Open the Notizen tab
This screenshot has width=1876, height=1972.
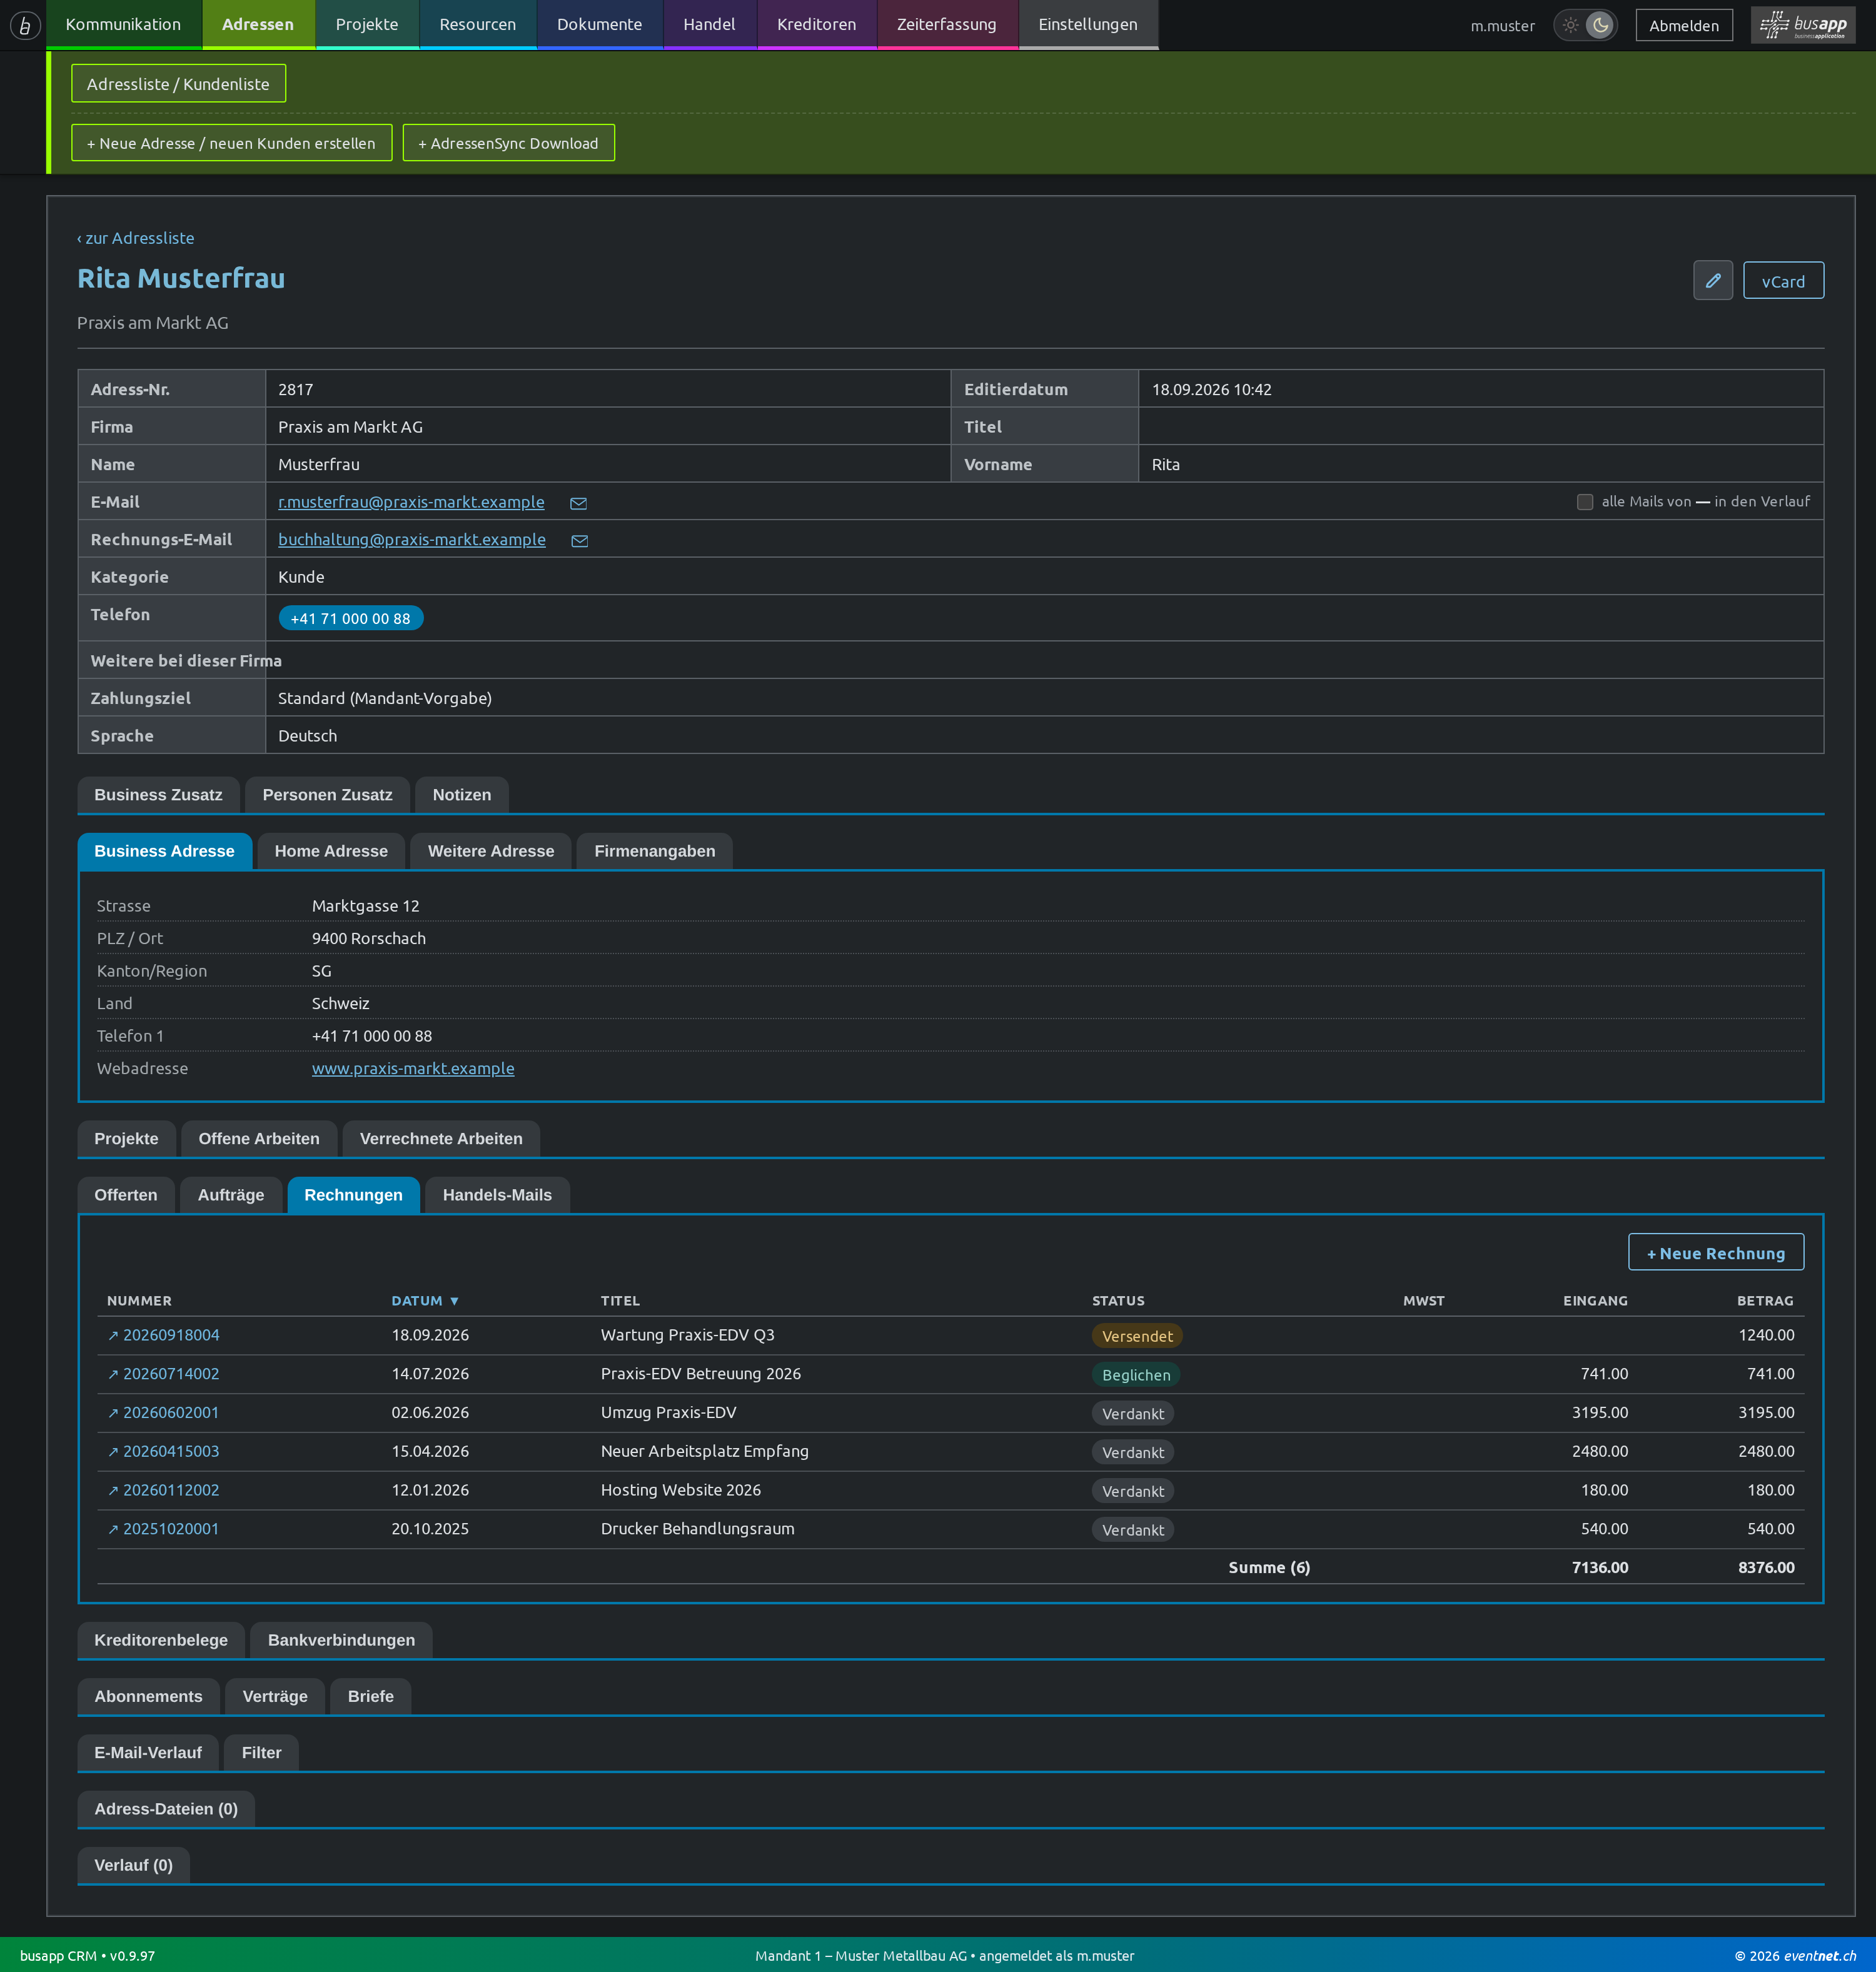(x=461, y=795)
